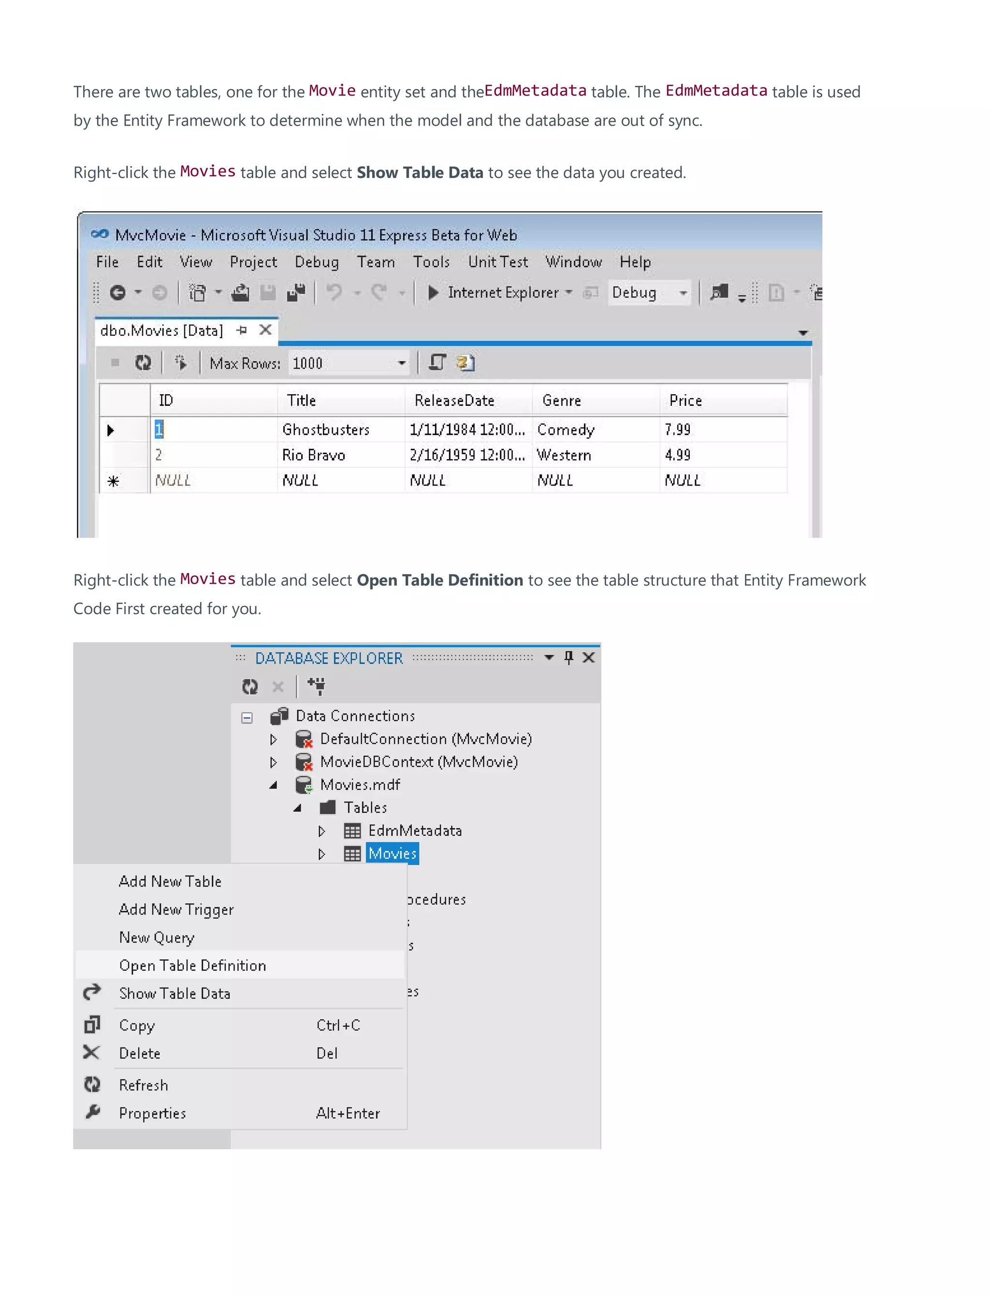Select the EdmMetadata table in tree
Viewport: 990px width, 1295px height.
click(x=415, y=831)
